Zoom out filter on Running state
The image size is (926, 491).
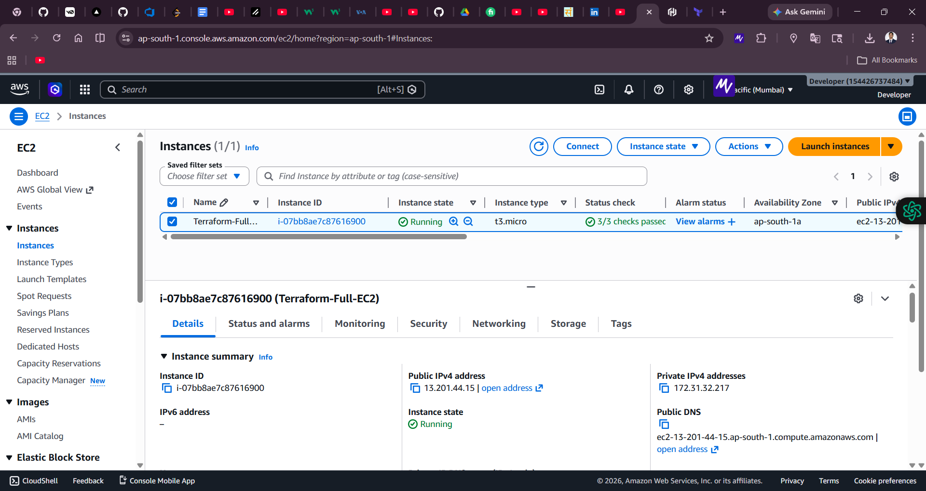coord(468,221)
